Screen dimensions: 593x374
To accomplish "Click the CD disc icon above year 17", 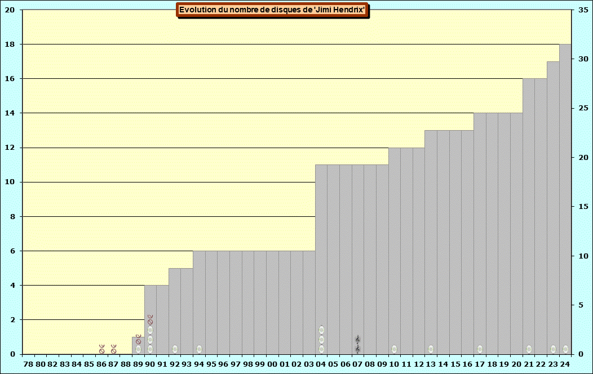I will pyautogui.click(x=480, y=349).
